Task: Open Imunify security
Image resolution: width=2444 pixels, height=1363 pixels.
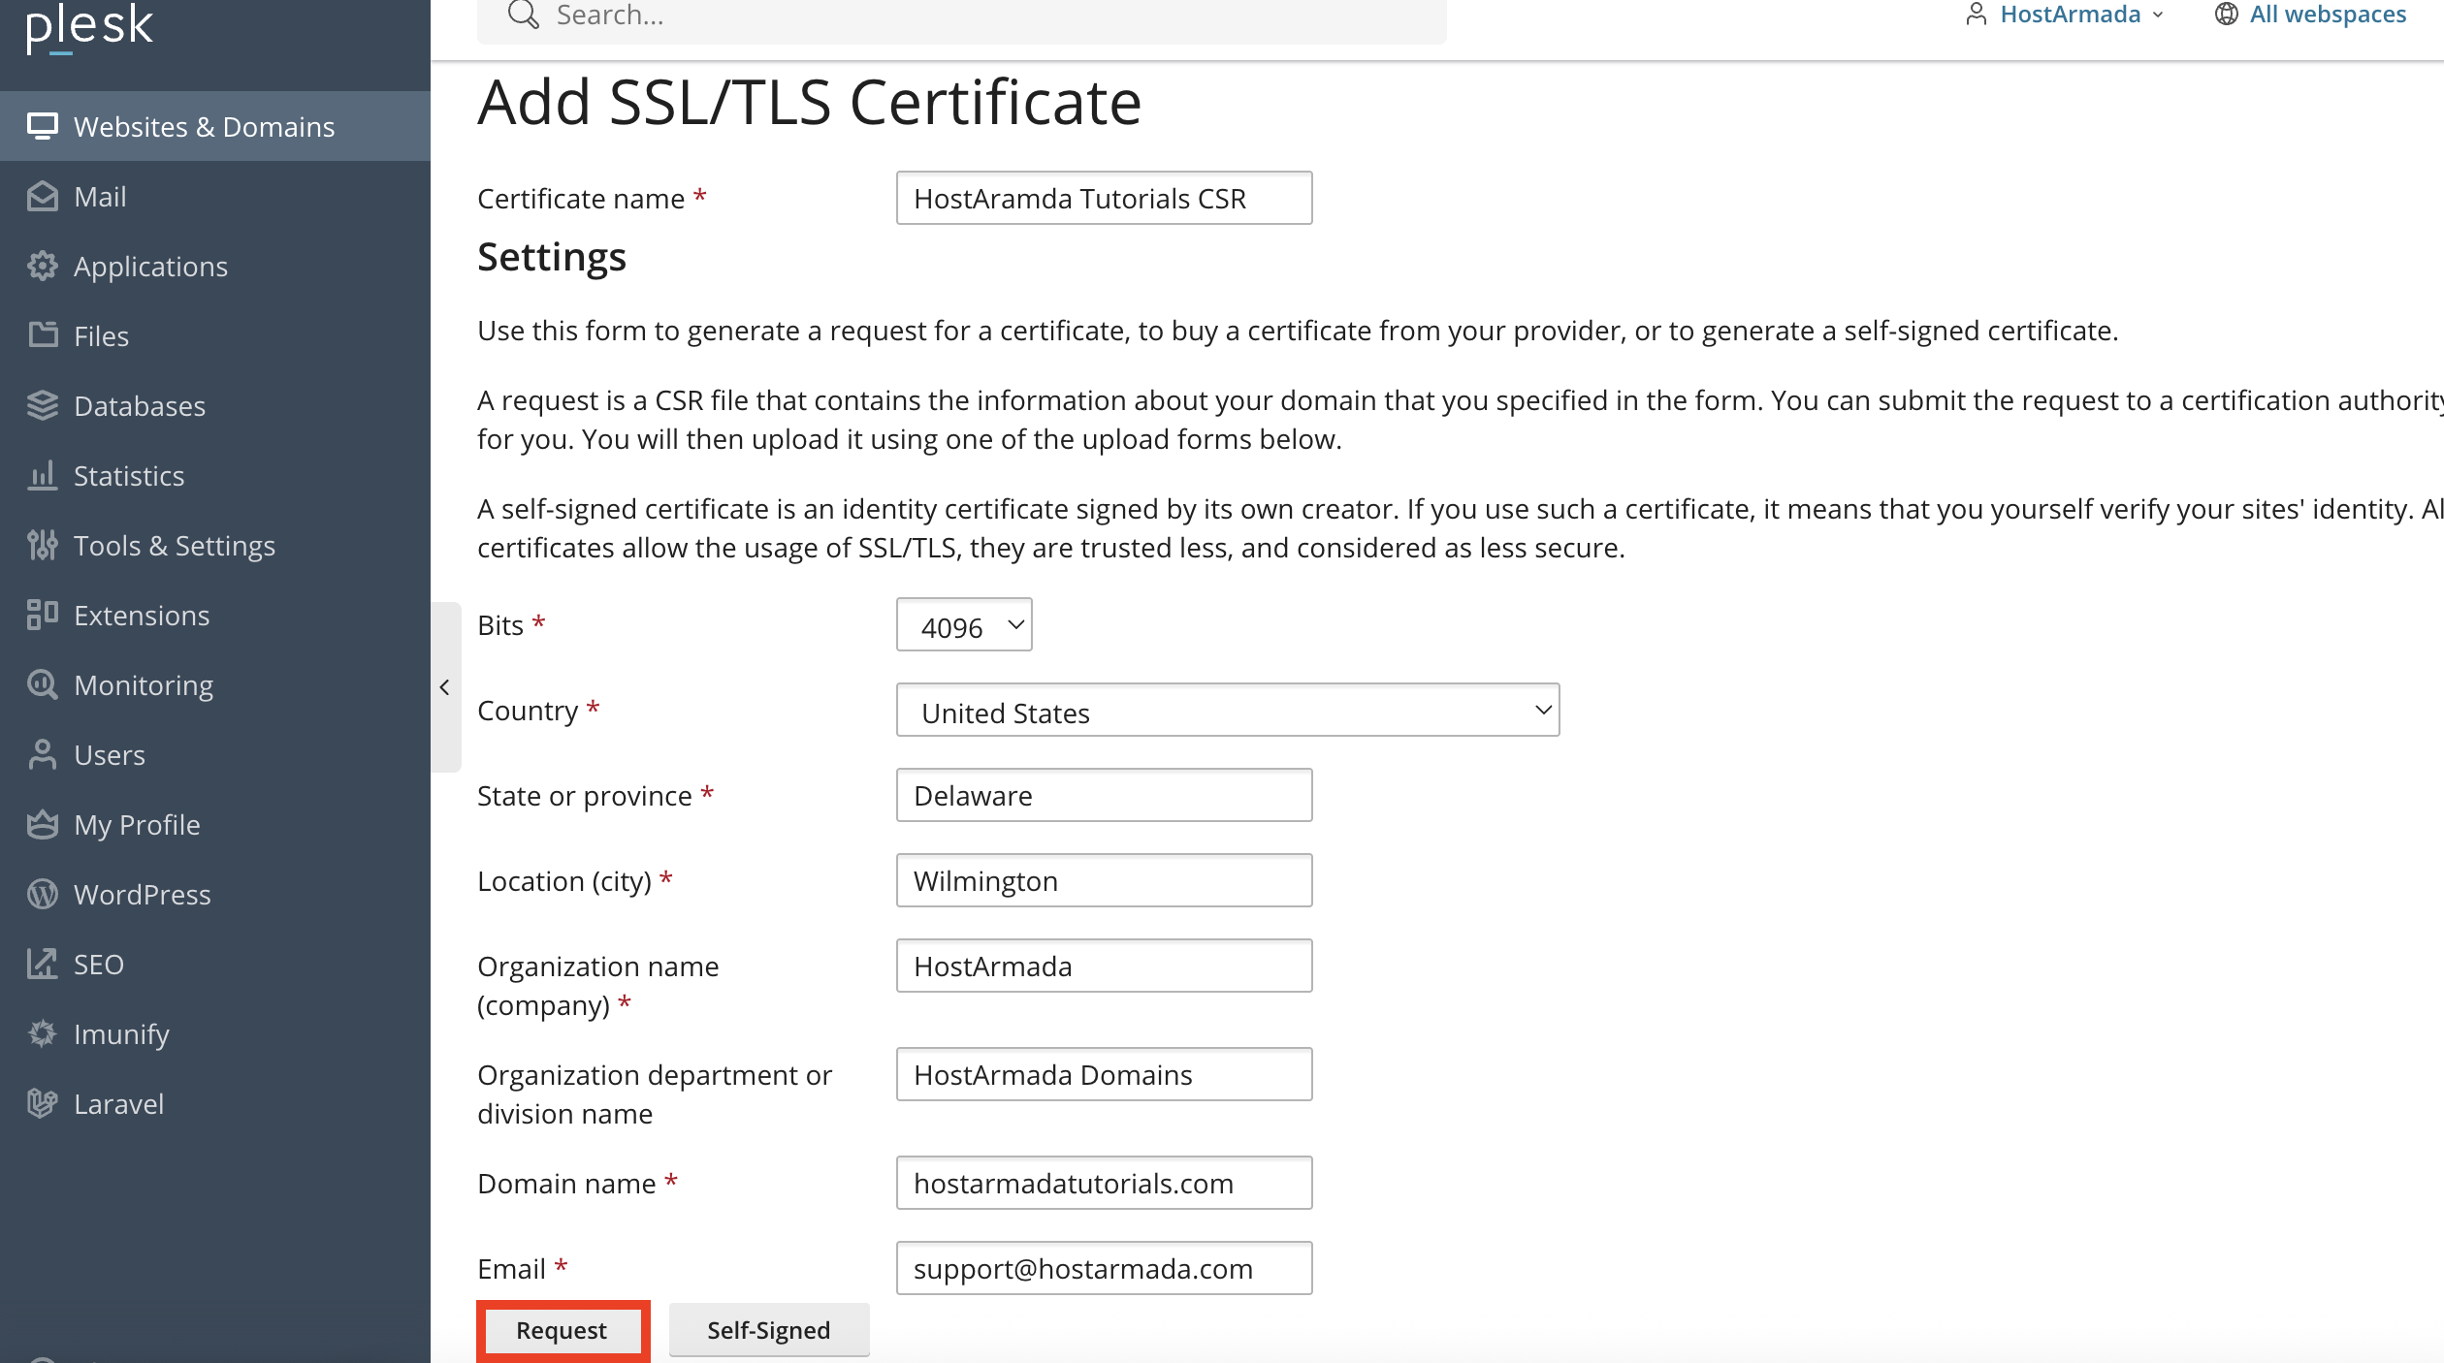Action: 120,1033
